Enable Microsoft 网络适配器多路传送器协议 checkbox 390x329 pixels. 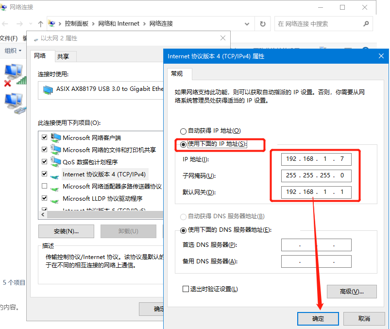pos(45,186)
